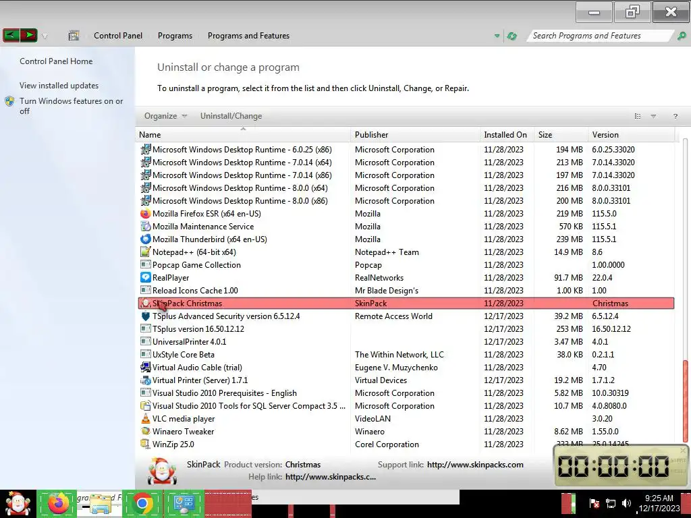Viewport: 691px width, 518px height.
Task: Click the Control Panel icon in address bar
Action: pos(74,36)
